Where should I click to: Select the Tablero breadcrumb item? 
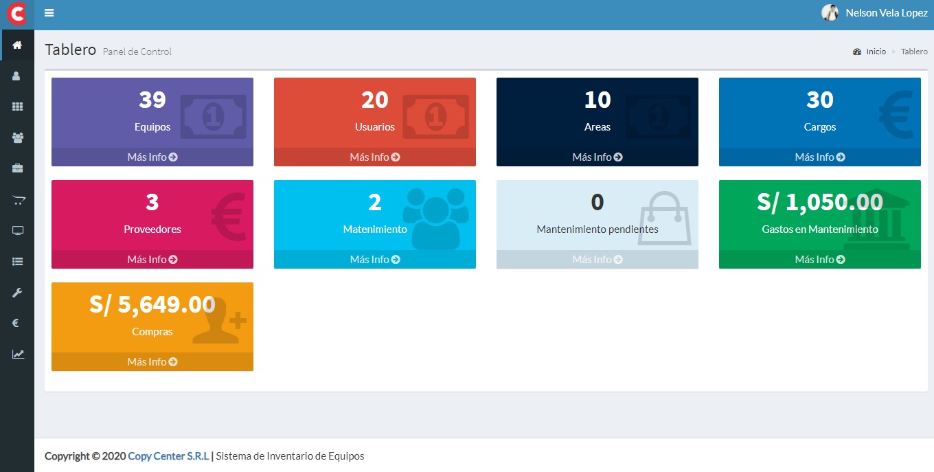point(913,51)
